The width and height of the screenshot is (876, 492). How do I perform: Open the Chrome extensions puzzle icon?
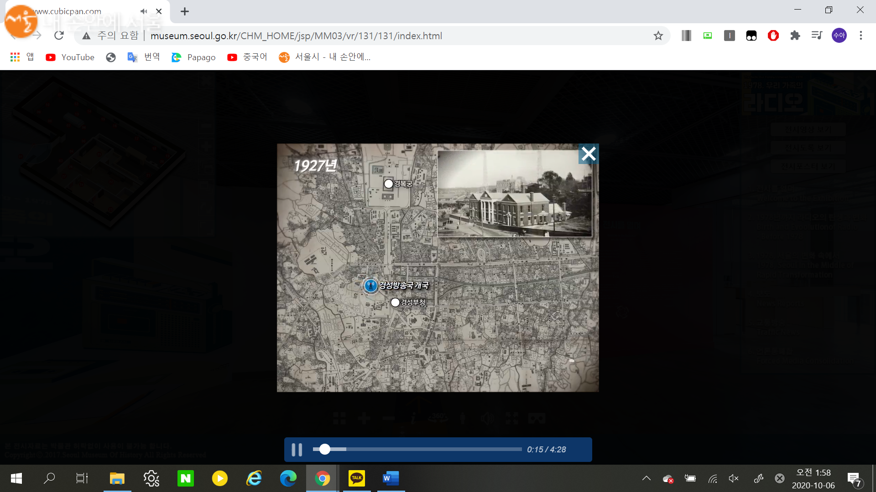click(795, 36)
